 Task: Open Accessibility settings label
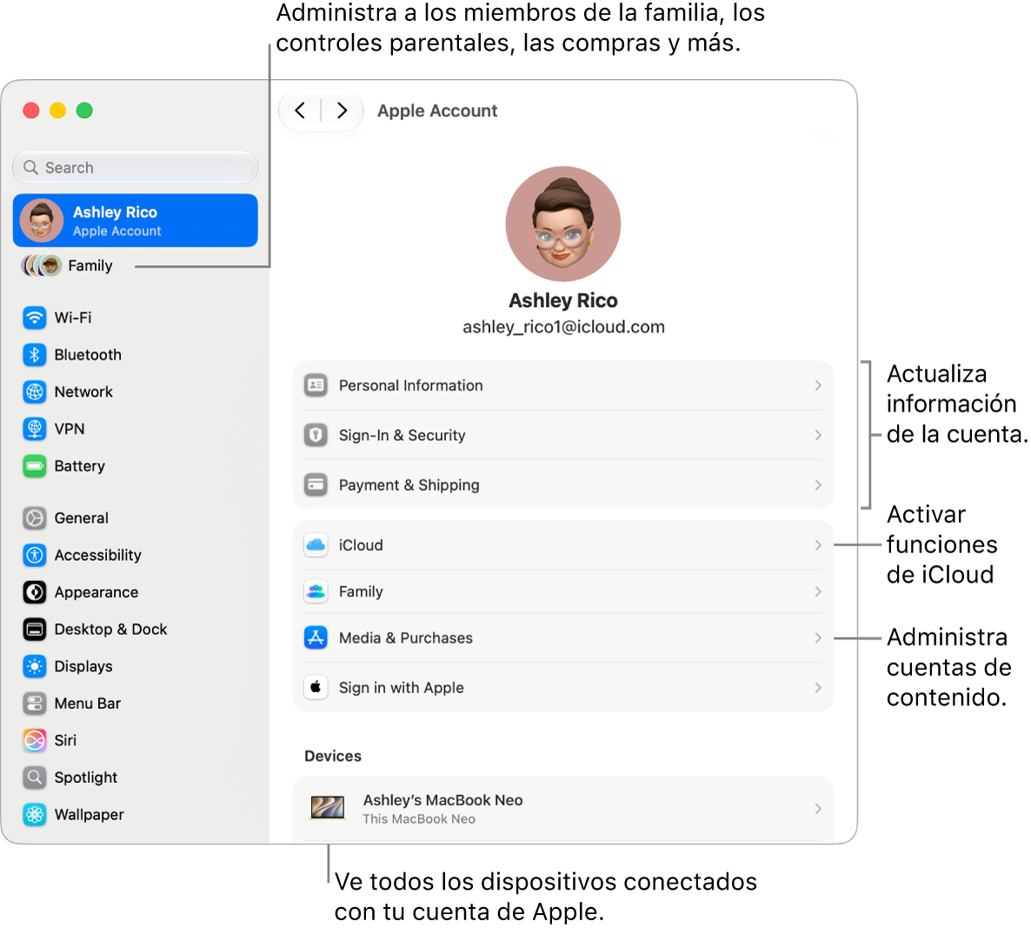tap(98, 556)
